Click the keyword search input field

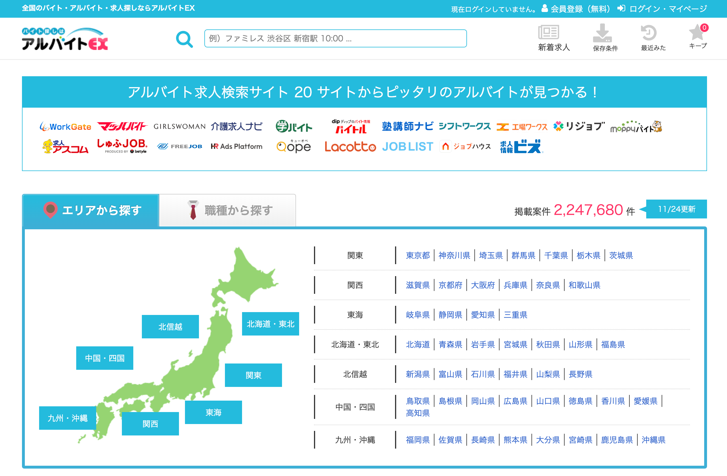pyautogui.click(x=335, y=39)
